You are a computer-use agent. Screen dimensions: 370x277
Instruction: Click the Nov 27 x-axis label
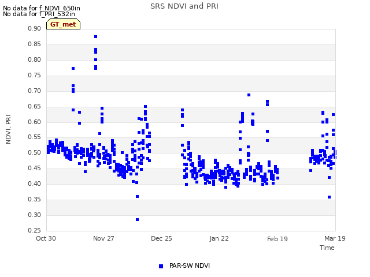click(103, 238)
